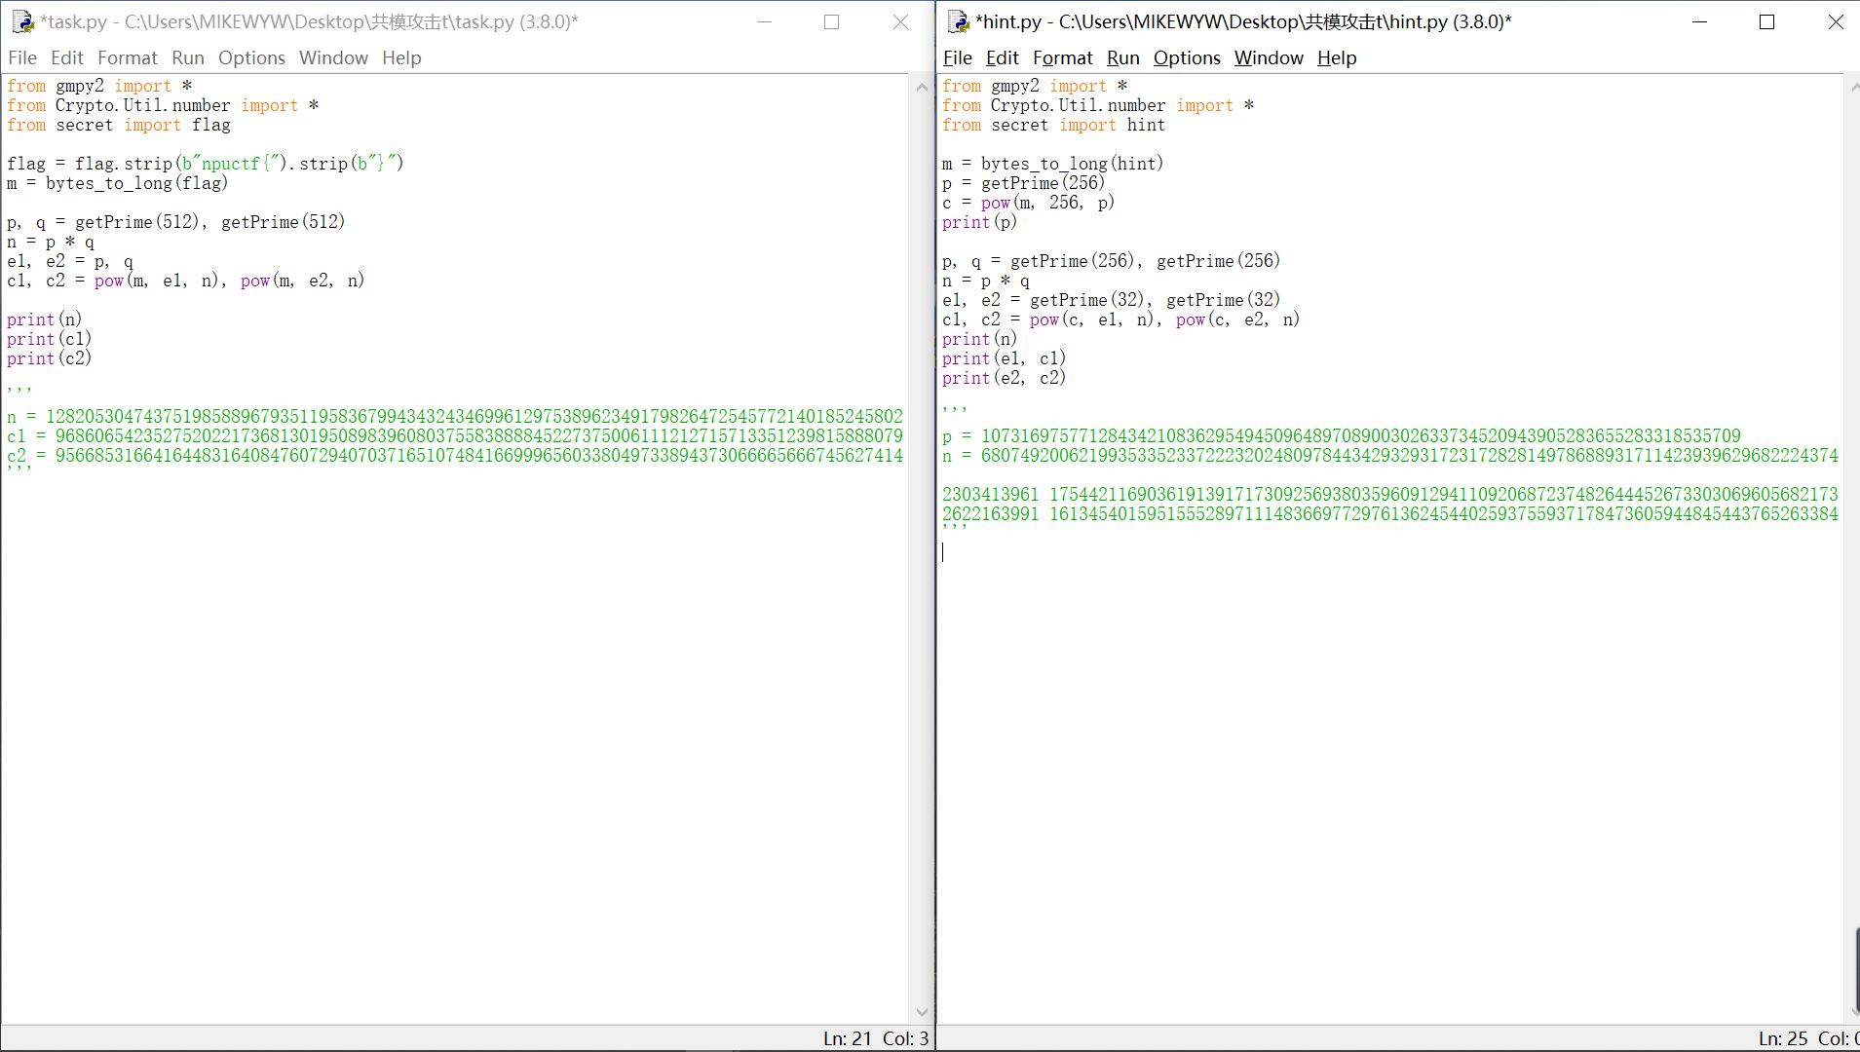The image size is (1860, 1052).
Task: Open Edit menu in task.py window
Action: (x=67, y=57)
